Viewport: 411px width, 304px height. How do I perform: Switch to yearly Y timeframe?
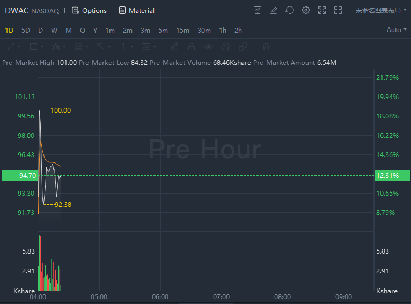pos(95,31)
